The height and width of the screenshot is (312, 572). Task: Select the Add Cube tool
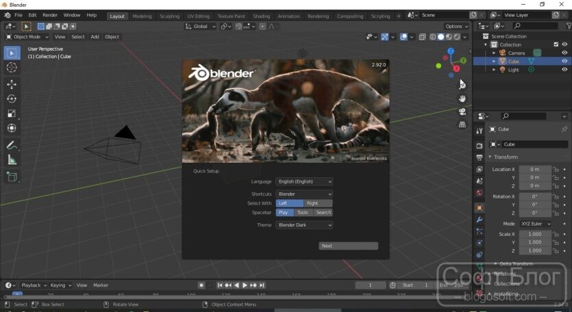[12, 177]
